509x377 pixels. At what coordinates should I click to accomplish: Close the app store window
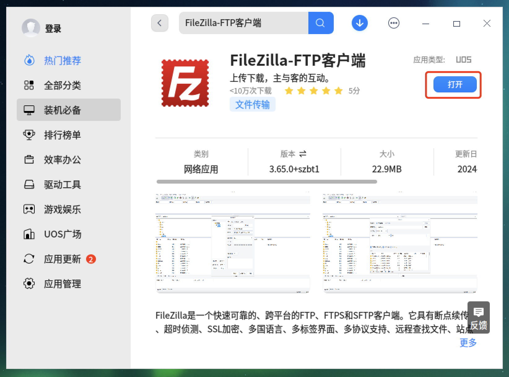[487, 23]
